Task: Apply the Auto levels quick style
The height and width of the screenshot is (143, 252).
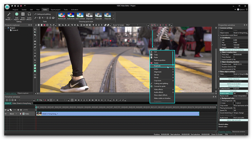Action: pos(71,16)
